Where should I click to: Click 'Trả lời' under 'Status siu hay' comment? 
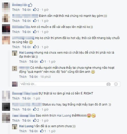26,109
